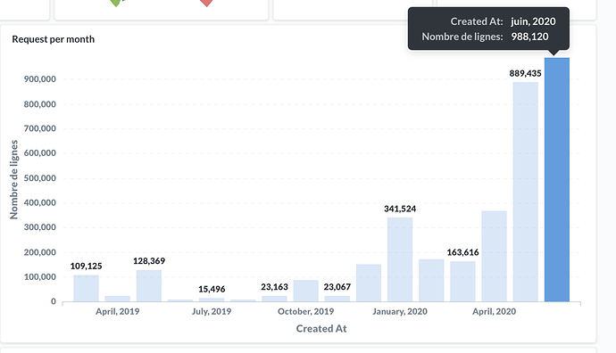
Task: Click the highlighted June 2020 bar
Action: (x=557, y=180)
